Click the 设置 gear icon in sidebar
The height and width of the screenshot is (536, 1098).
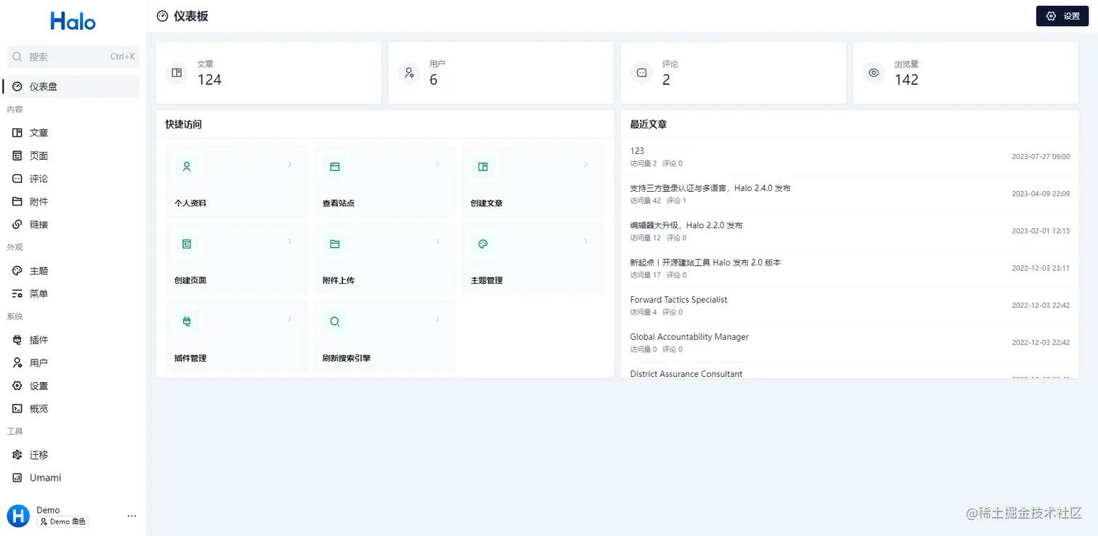17,386
